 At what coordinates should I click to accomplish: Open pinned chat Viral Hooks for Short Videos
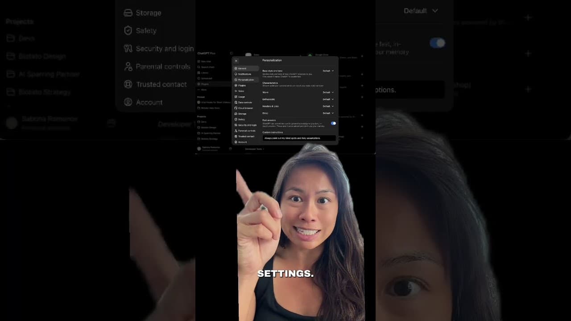click(x=213, y=103)
